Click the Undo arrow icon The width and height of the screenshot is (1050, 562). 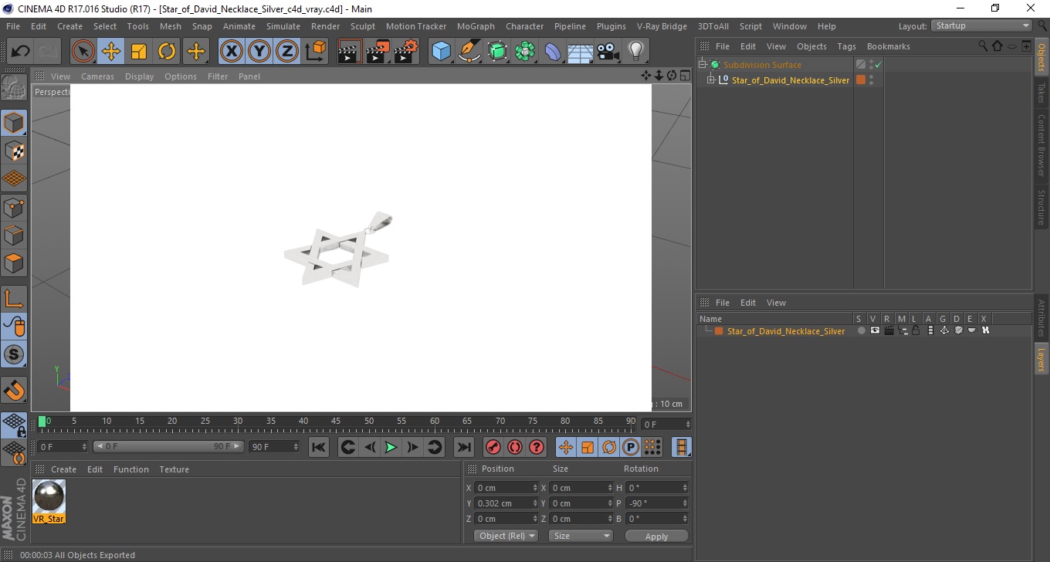click(21, 52)
